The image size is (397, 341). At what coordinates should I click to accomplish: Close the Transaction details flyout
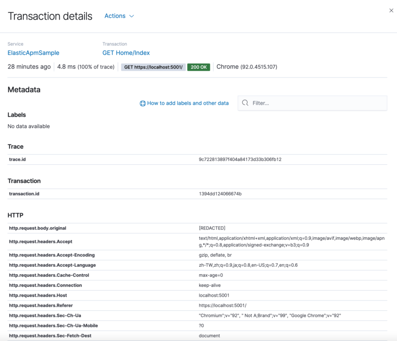pos(391,11)
